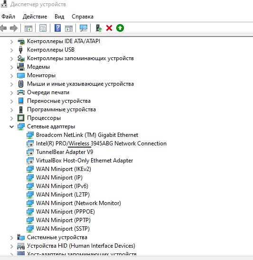Open the Вид menu
This screenshot has width=253, height=260.
pos(59,17)
